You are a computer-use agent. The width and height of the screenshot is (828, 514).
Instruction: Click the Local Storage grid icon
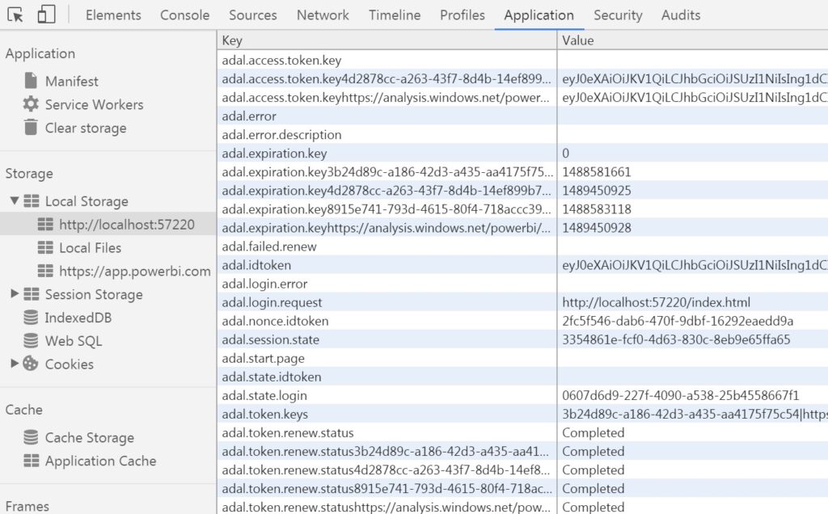(x=32, y=201)
